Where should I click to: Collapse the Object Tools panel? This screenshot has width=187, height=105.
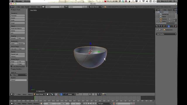tap(11, 10)
